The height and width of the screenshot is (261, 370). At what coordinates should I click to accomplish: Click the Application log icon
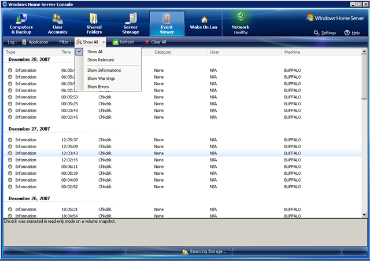24,42
